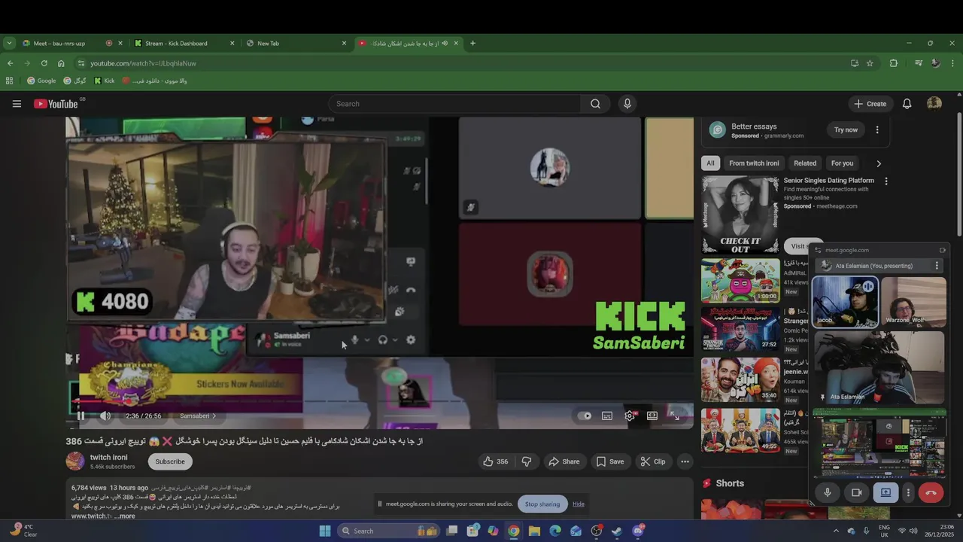
Task: Mute the video using the player volume icon
Action: pos(105,416)
